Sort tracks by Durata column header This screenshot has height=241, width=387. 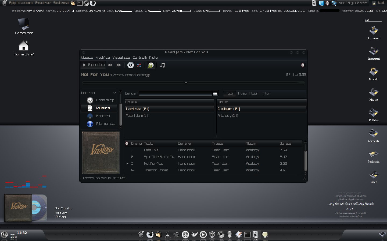coord(290,144)
